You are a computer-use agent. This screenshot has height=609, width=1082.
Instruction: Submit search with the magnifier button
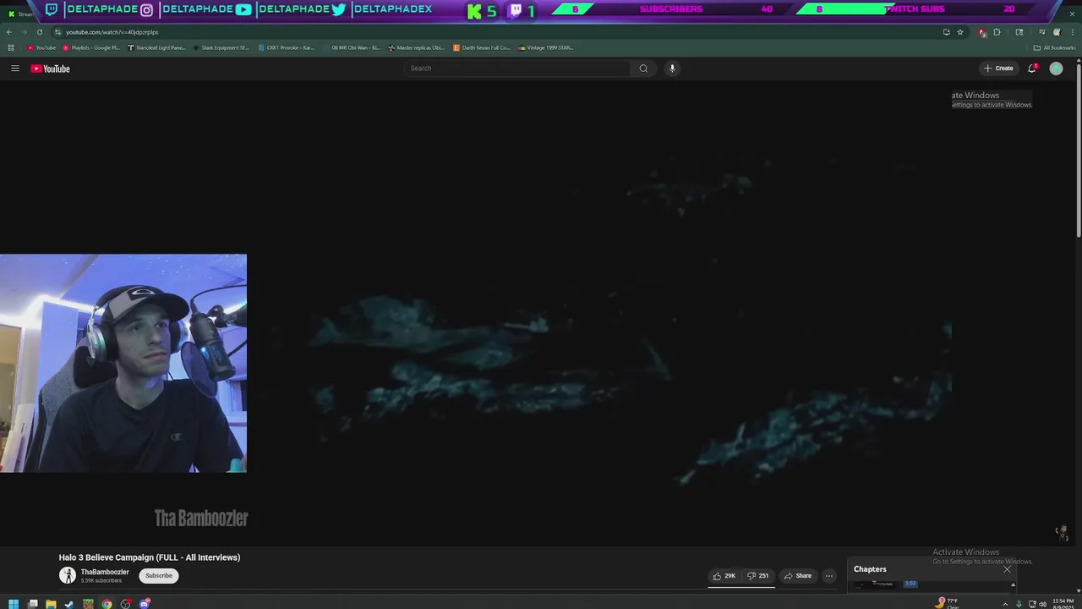[643, 69]
